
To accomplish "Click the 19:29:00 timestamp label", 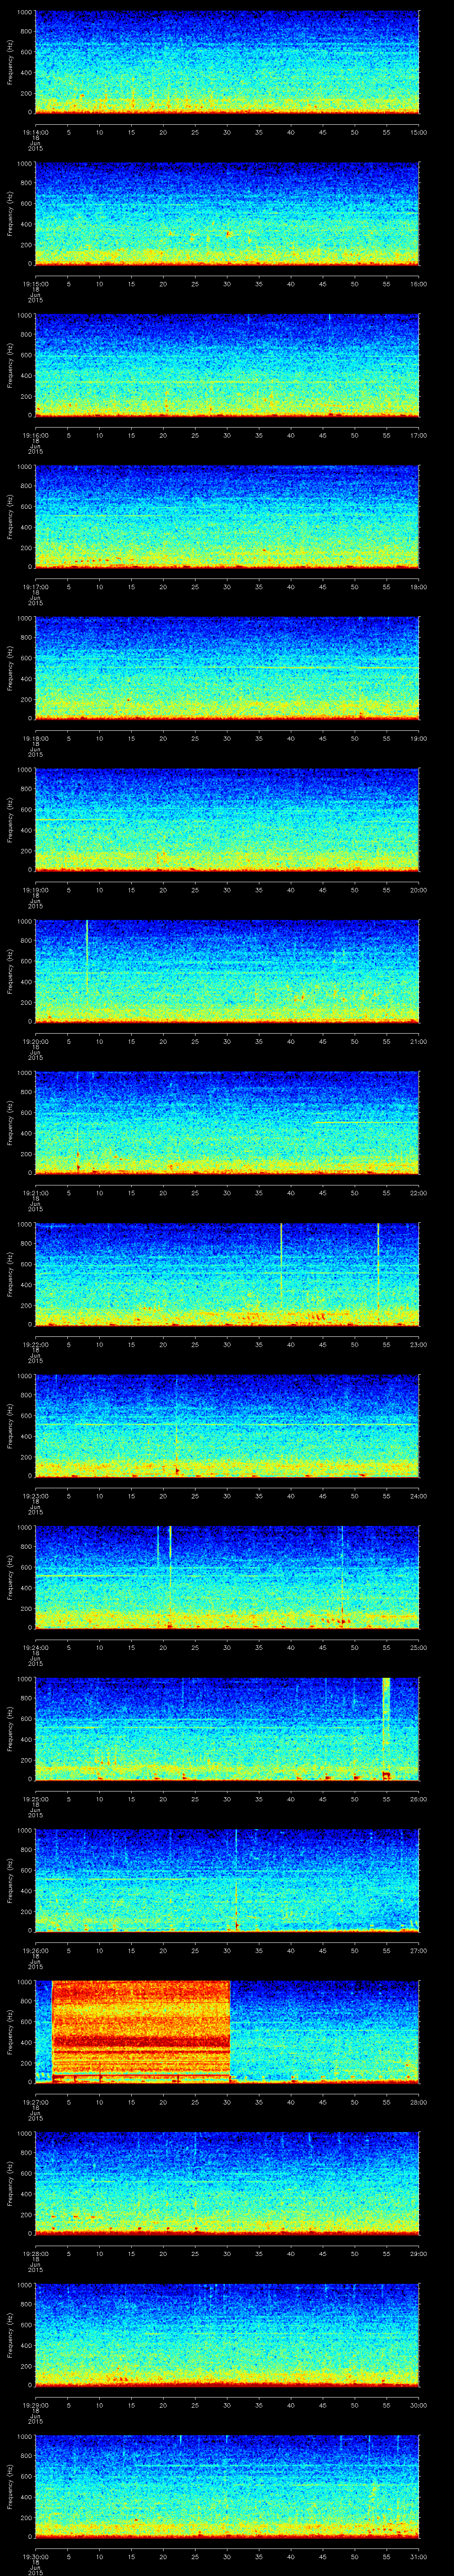I will pos(35,2405).
